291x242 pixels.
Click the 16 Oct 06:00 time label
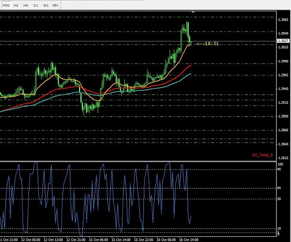point(166,240)
